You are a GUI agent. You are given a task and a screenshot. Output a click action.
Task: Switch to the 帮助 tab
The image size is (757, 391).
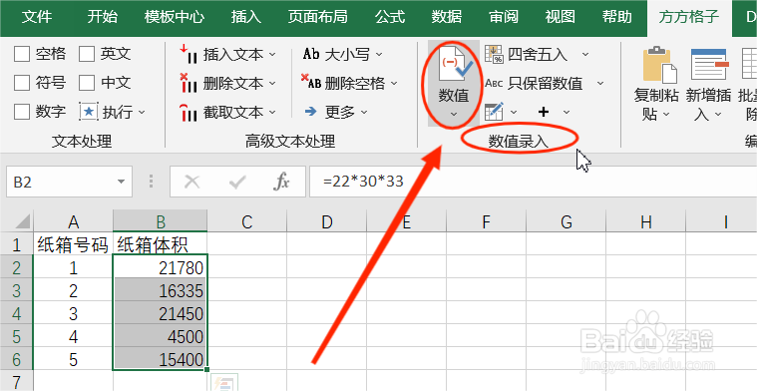tap(617, 17)
